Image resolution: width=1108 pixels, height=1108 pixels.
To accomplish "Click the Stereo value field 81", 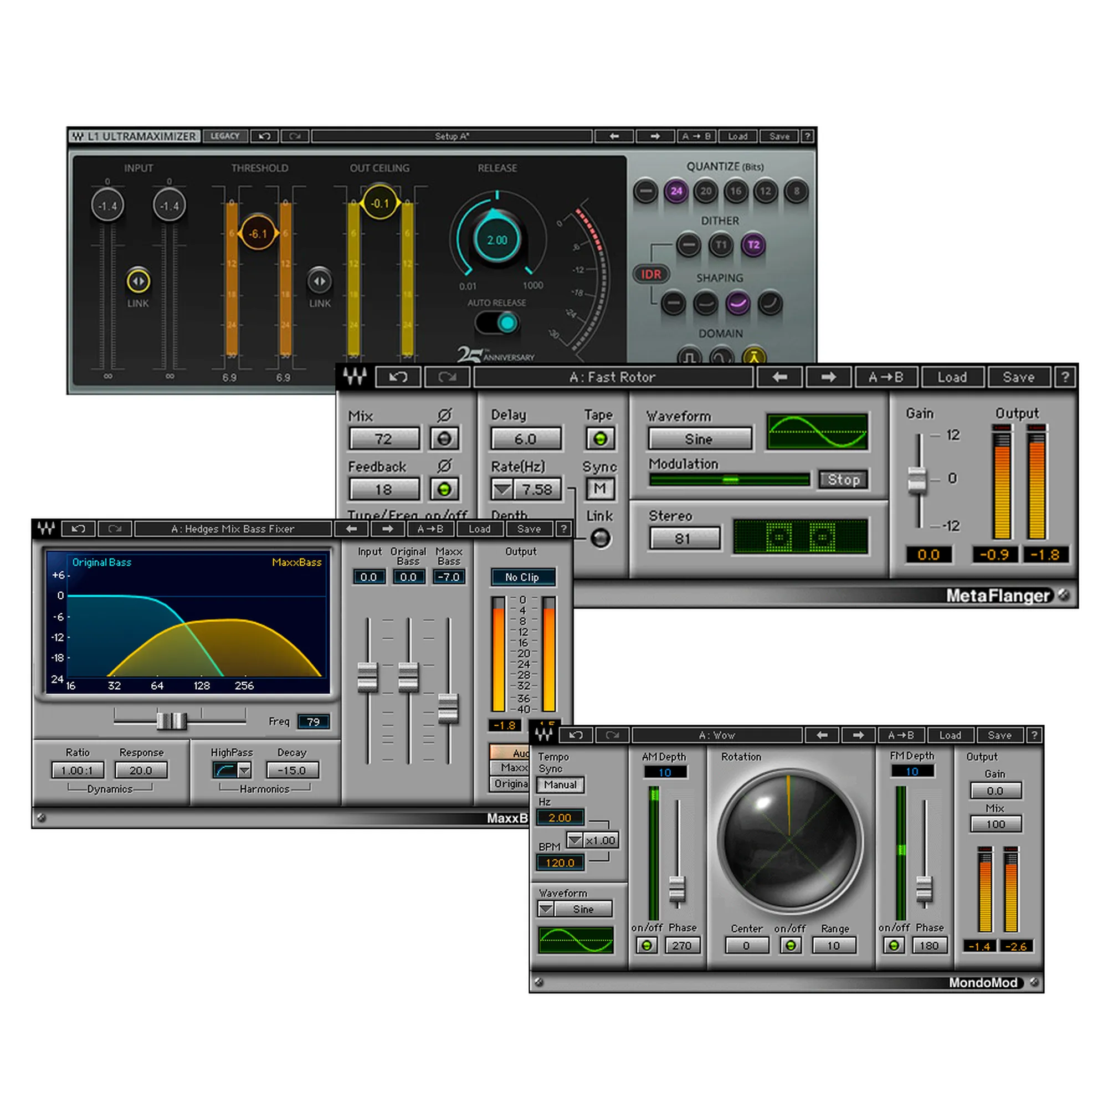I will (x=684, y=538).
